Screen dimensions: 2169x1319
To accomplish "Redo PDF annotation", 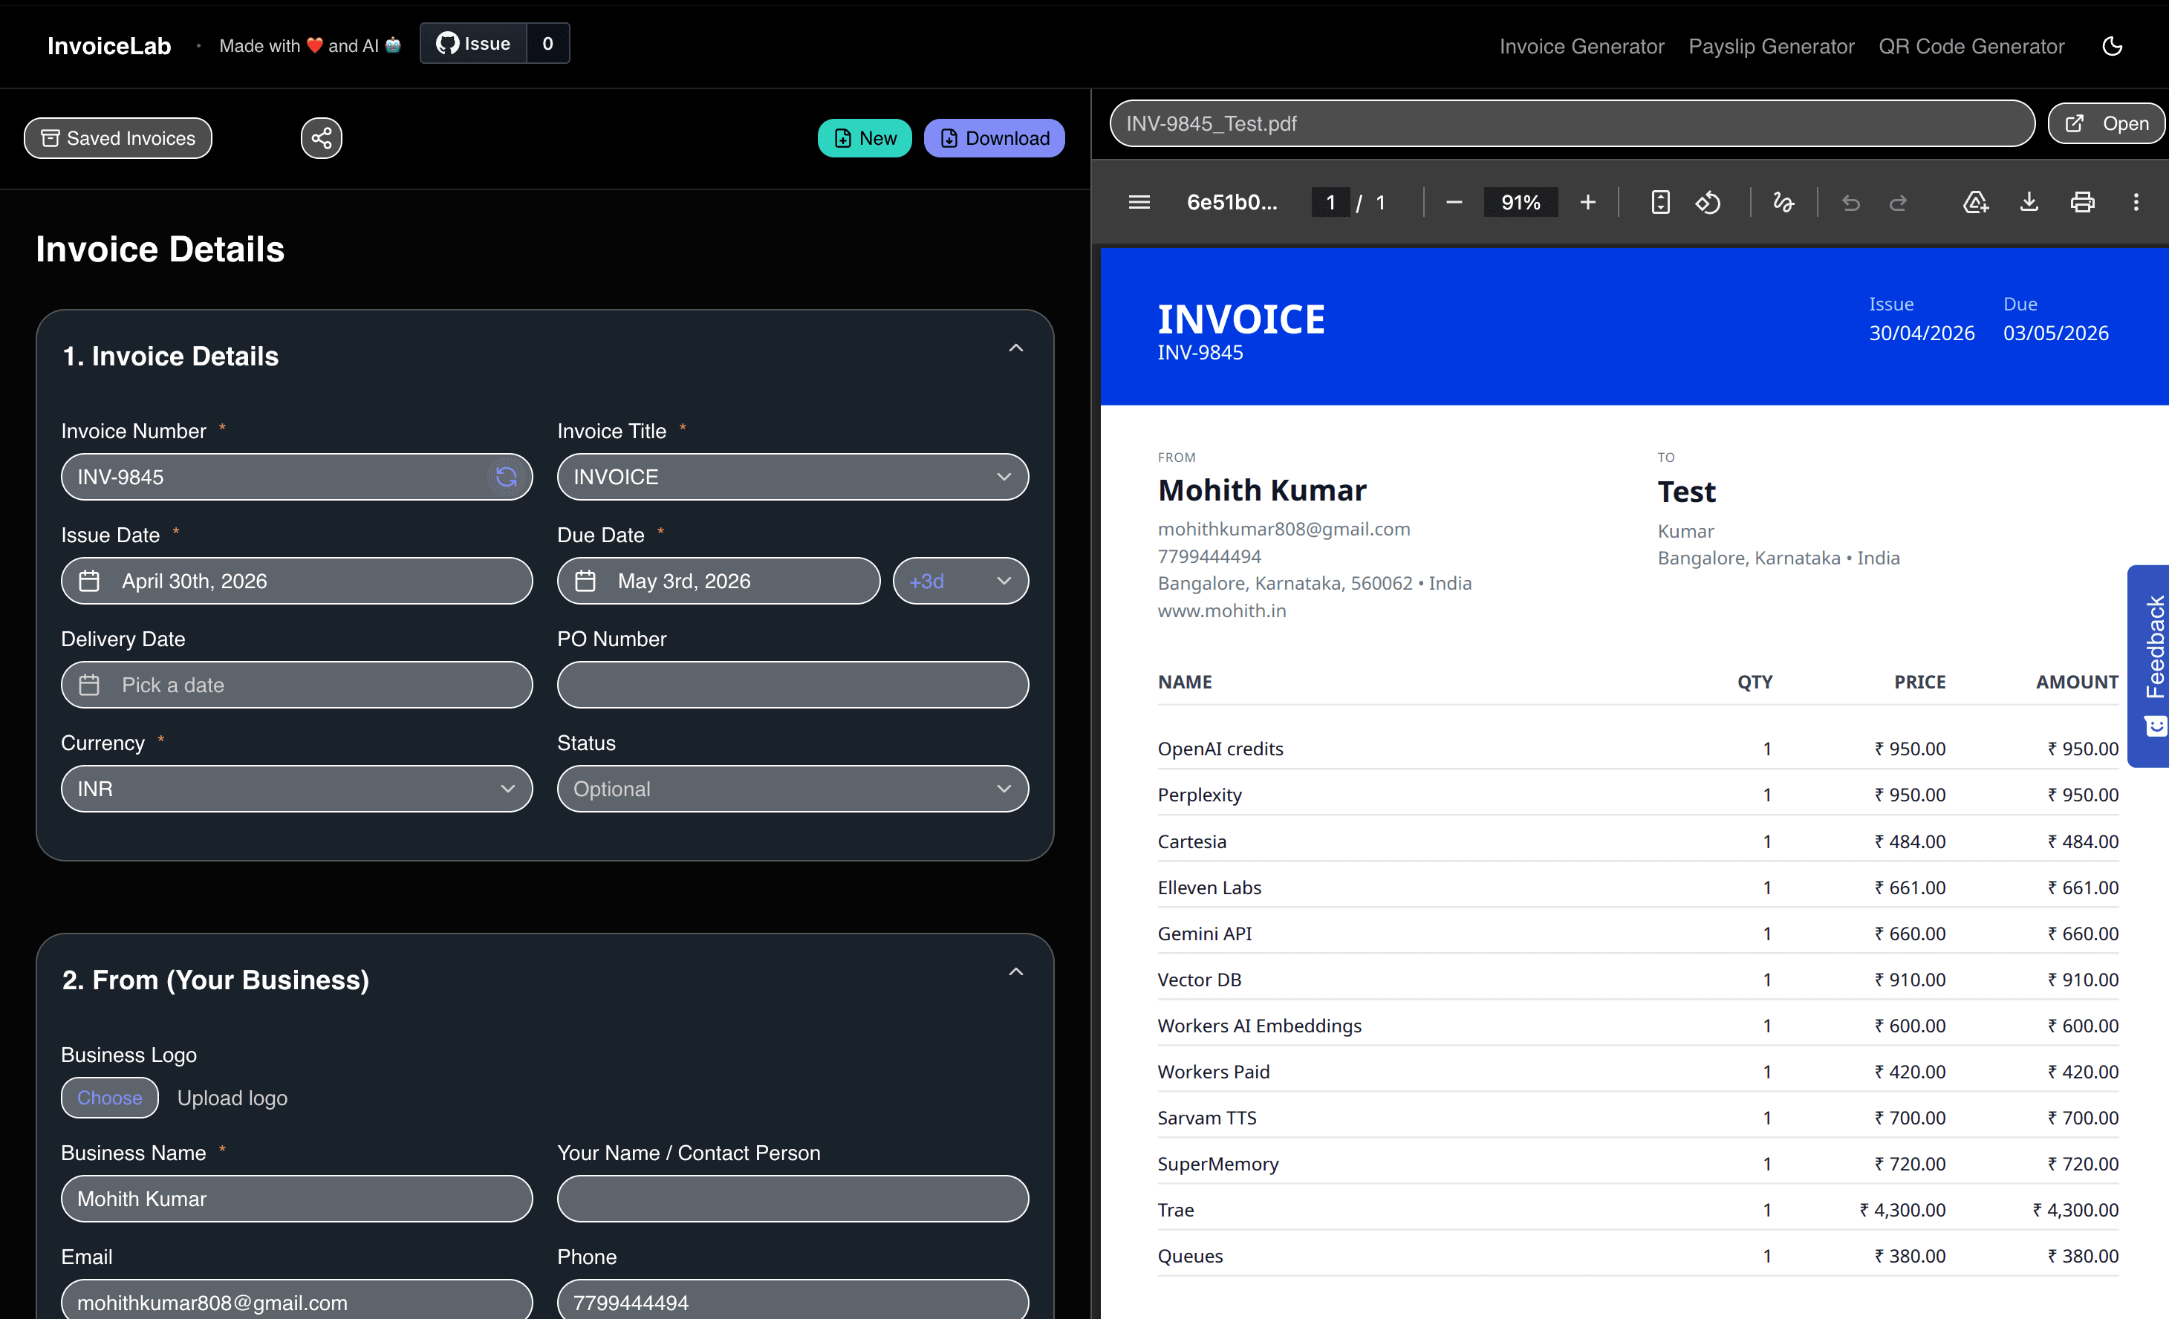I will 1898,203.
